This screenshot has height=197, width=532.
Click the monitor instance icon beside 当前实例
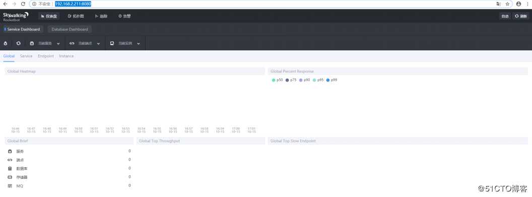(112, 43)
